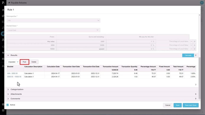205x115 pixels.
Task: Remove the 3% tier row with minus icon
Action: click(191, 49)
